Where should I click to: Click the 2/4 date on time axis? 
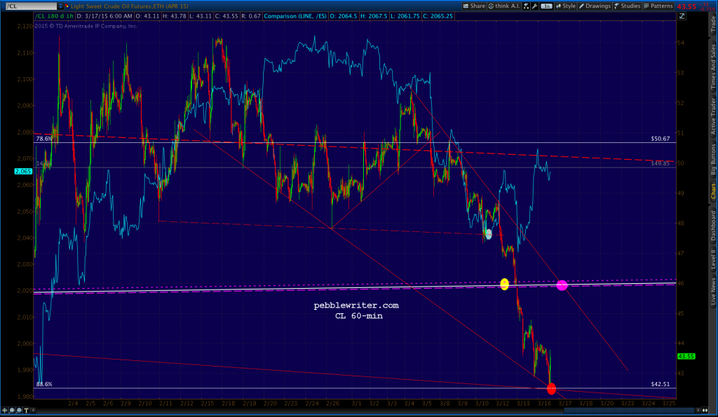coord(73,403)
